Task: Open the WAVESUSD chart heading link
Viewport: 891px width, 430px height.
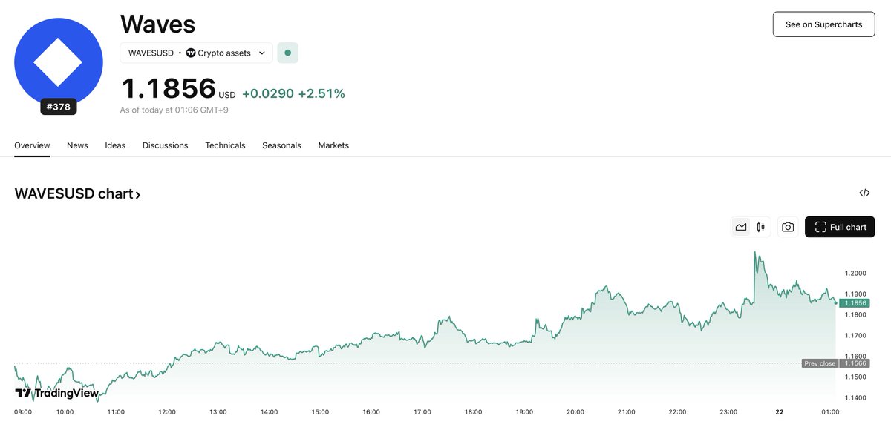Action: (77, 194)
